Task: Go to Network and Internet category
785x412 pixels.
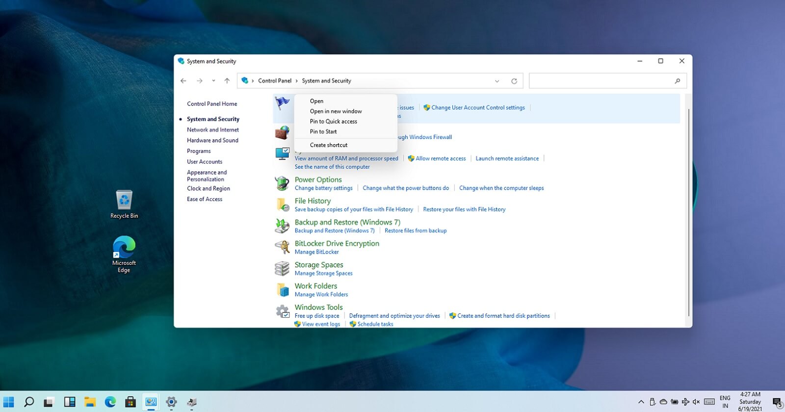Action: pos(212,130)
